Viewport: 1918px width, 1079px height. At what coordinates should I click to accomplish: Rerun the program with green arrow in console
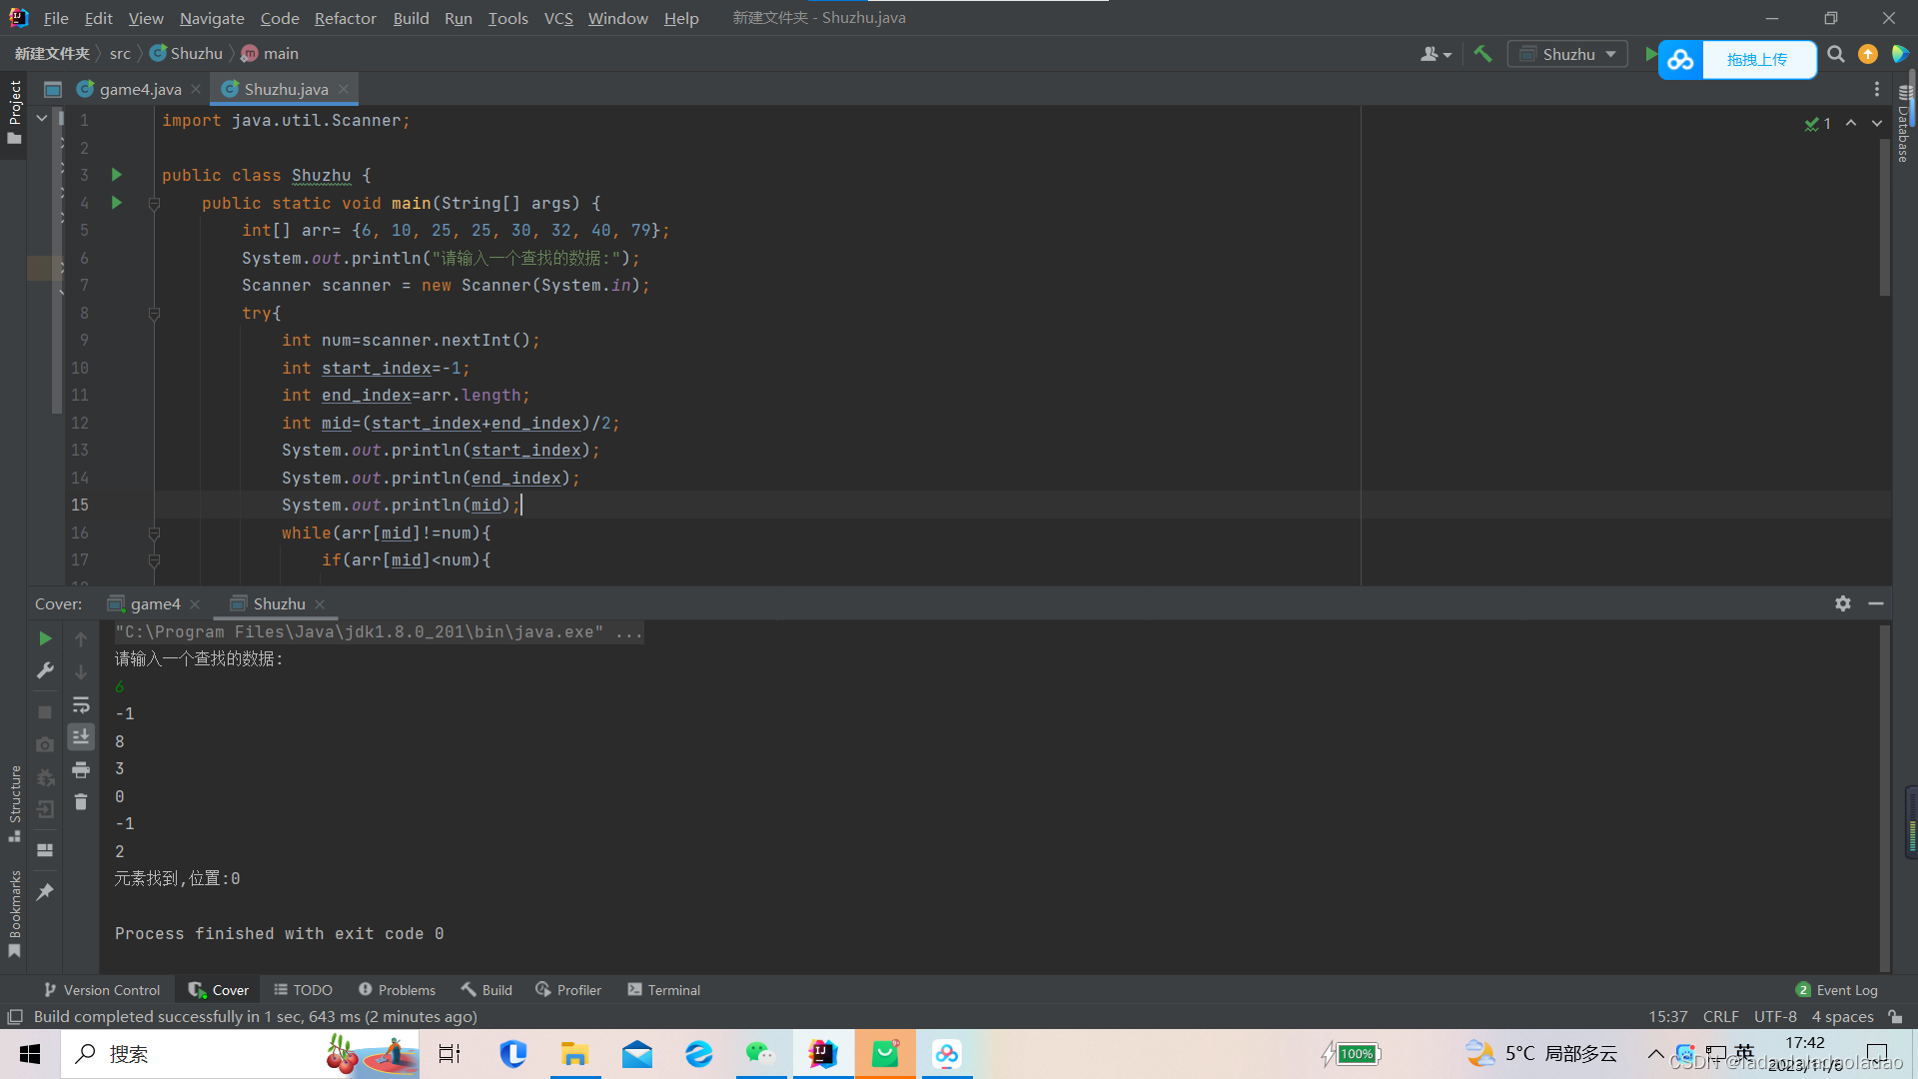pos(45,638)
